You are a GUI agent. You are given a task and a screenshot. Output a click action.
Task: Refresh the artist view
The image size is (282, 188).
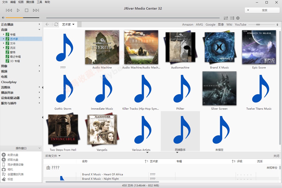56,24
